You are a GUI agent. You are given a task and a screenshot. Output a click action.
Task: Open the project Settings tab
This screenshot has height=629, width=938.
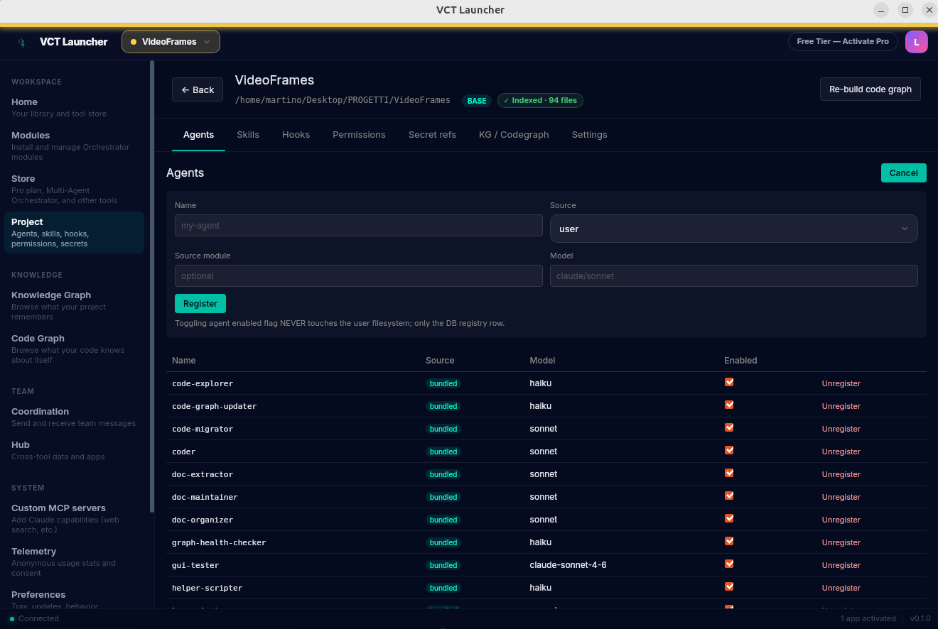(589, 134)
